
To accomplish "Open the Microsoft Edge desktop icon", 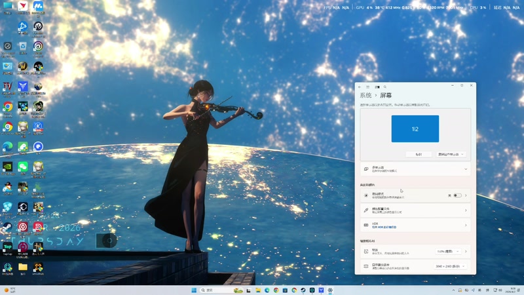I will [7, 146].
